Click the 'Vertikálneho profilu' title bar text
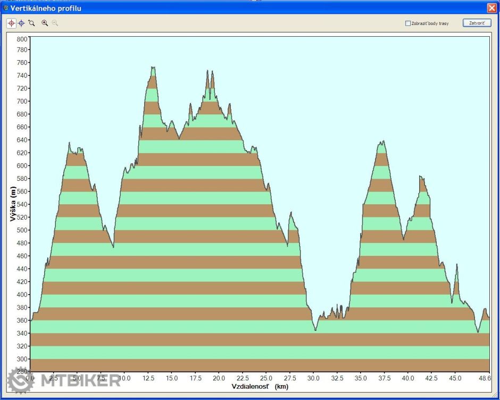The image size is (500, 400). pyautogui.click(x=46, y=9)
